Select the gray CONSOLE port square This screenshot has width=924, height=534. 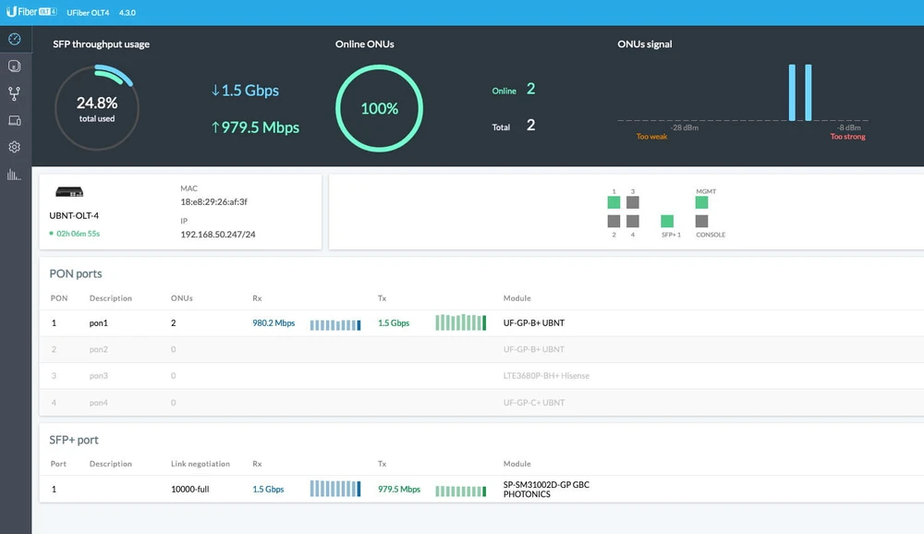[702, 221]
